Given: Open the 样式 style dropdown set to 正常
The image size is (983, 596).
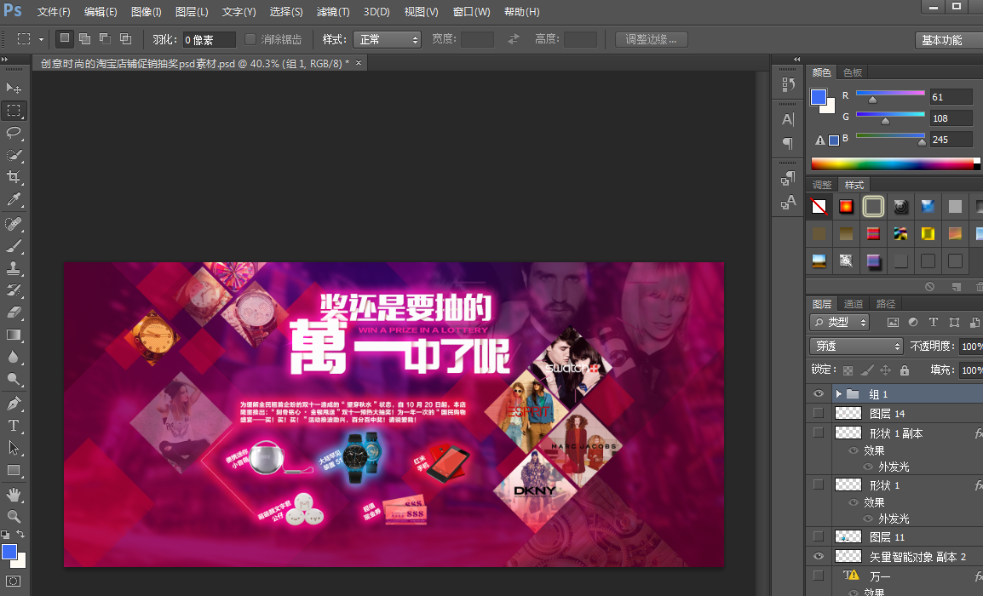Looking at the screenshot, I should click(x=387, y=39).
